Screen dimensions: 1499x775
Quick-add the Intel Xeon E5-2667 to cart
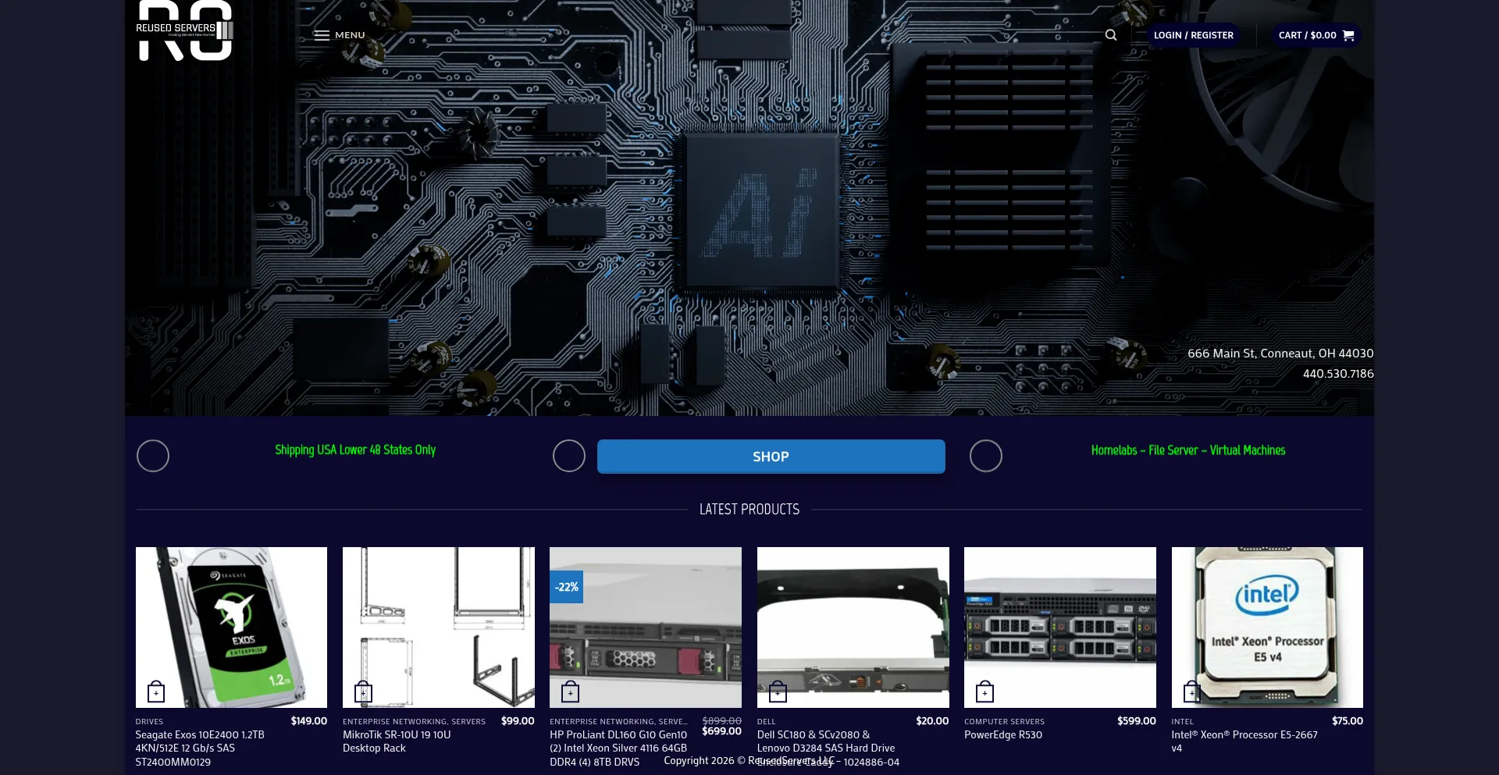[1191, 691]
